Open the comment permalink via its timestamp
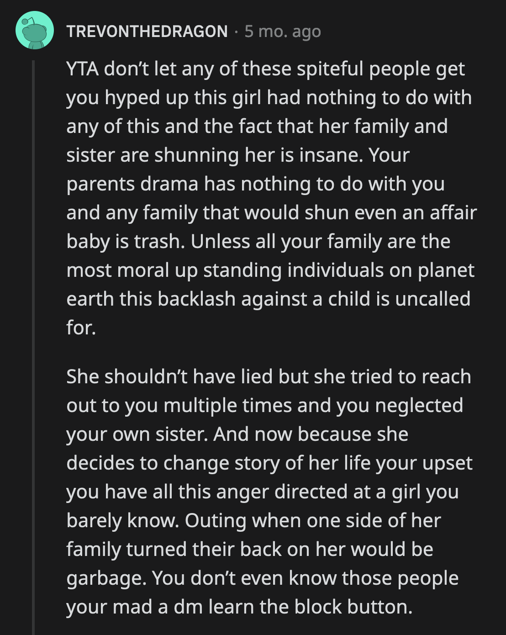 (283, 32)
